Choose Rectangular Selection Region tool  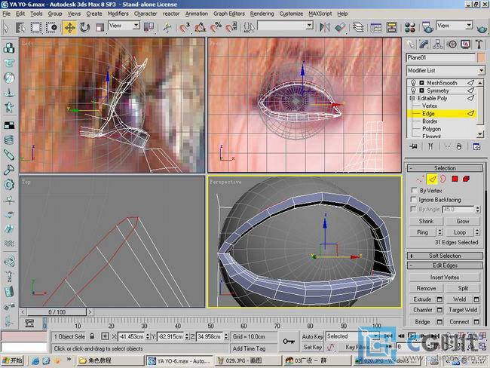(x=36, y=28)
